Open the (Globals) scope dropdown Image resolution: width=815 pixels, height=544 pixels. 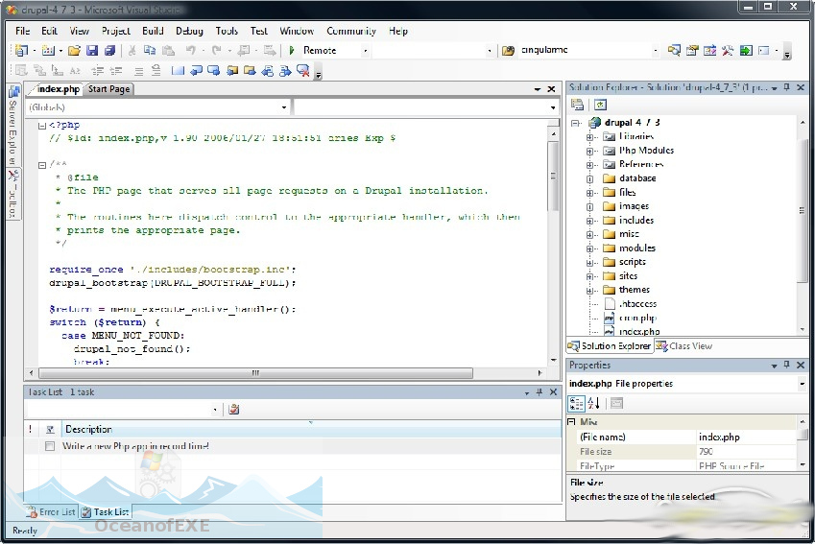[x=284, y=107]
